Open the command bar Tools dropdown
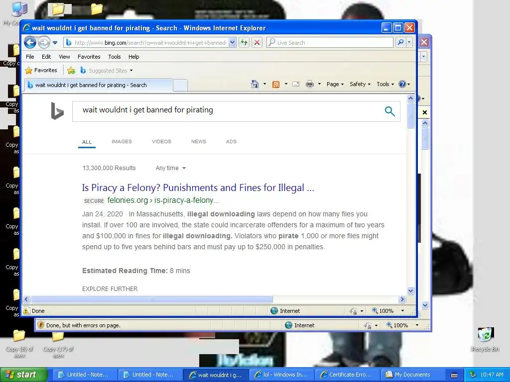This screenshot has width=510, height=382. pos(385,84)
